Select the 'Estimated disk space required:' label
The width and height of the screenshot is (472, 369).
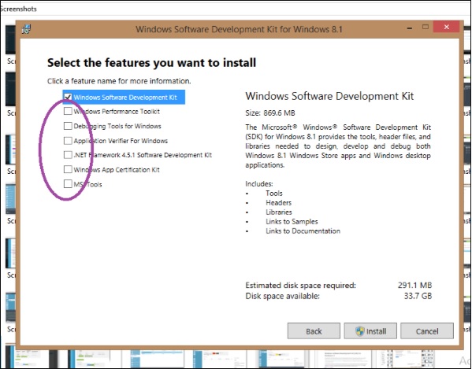pyautogui.click(x=300, y=285)
